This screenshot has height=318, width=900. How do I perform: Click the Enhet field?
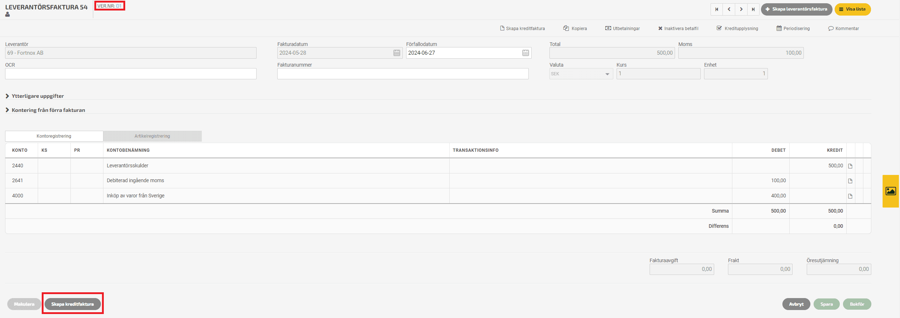pyautogui.click(x=736, y=74)
